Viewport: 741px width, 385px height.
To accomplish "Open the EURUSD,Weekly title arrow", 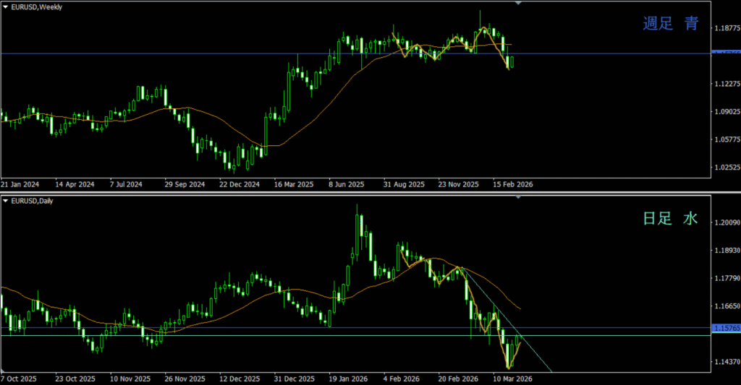I will coord(7,7).
